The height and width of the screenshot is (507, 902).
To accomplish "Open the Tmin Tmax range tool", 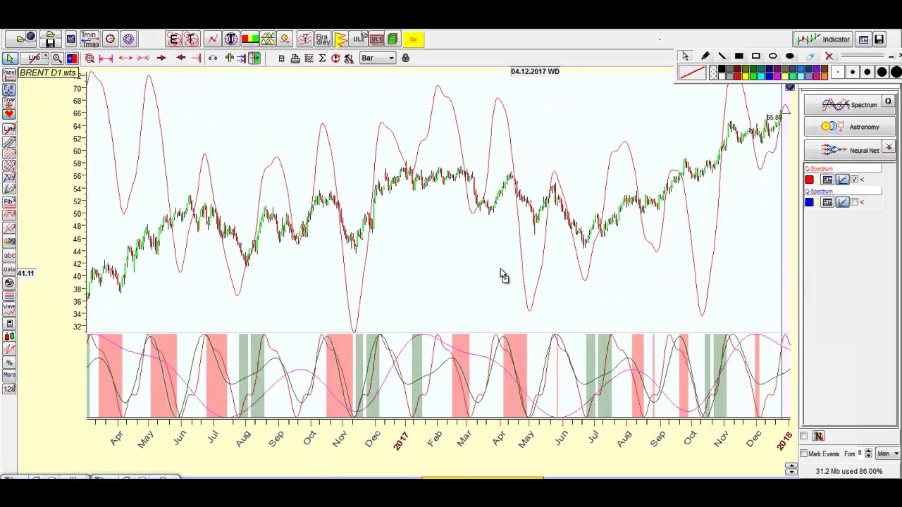I will click(x=89, y=39).
